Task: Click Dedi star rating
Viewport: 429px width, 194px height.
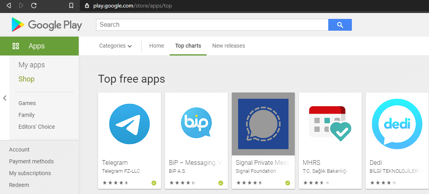Action: pos(383,183)
